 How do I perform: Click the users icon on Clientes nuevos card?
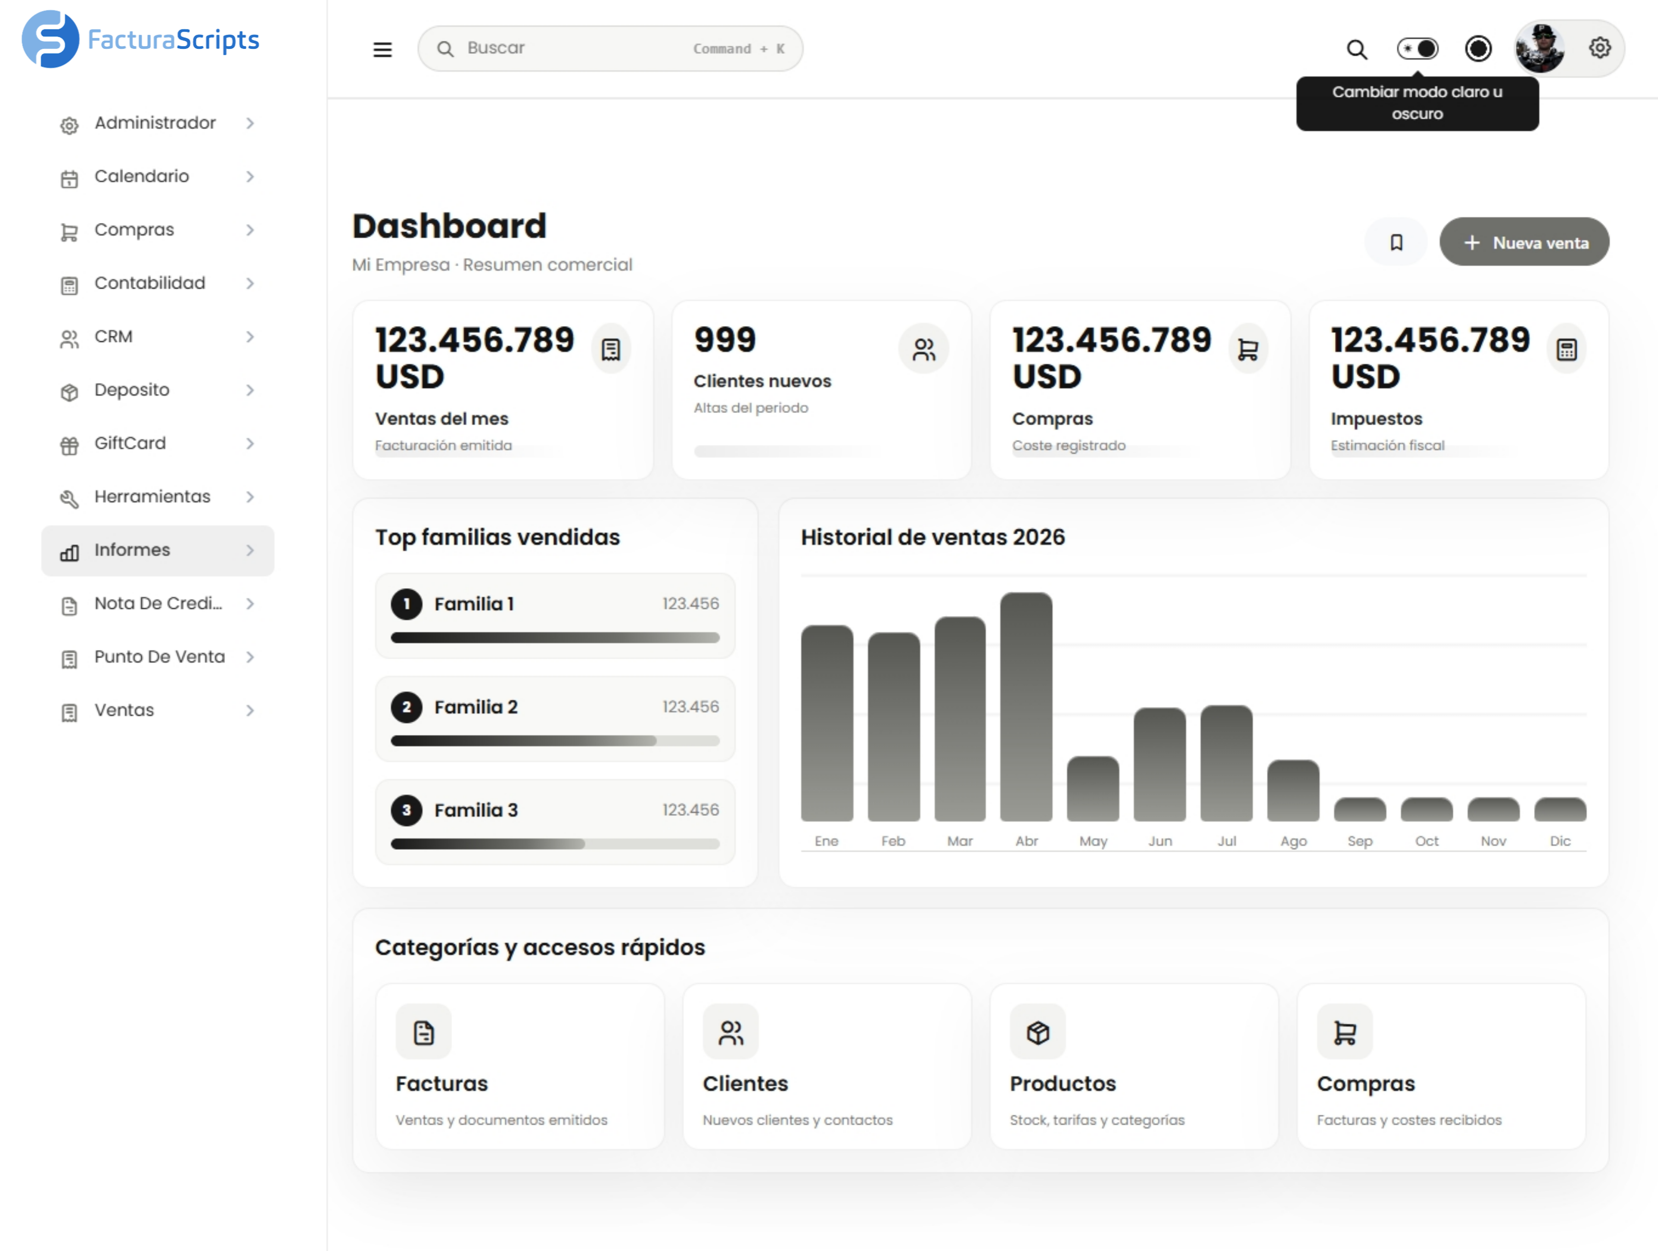click(923, 349)
